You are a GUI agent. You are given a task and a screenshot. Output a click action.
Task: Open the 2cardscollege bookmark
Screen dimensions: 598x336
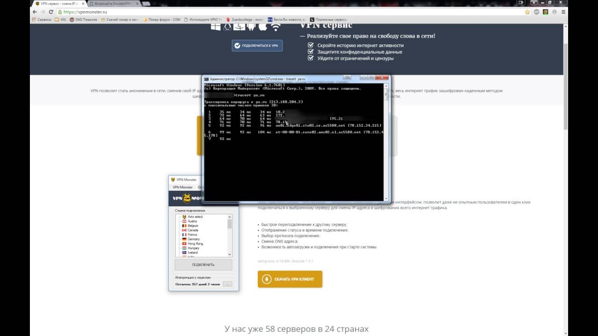[245, 20]
